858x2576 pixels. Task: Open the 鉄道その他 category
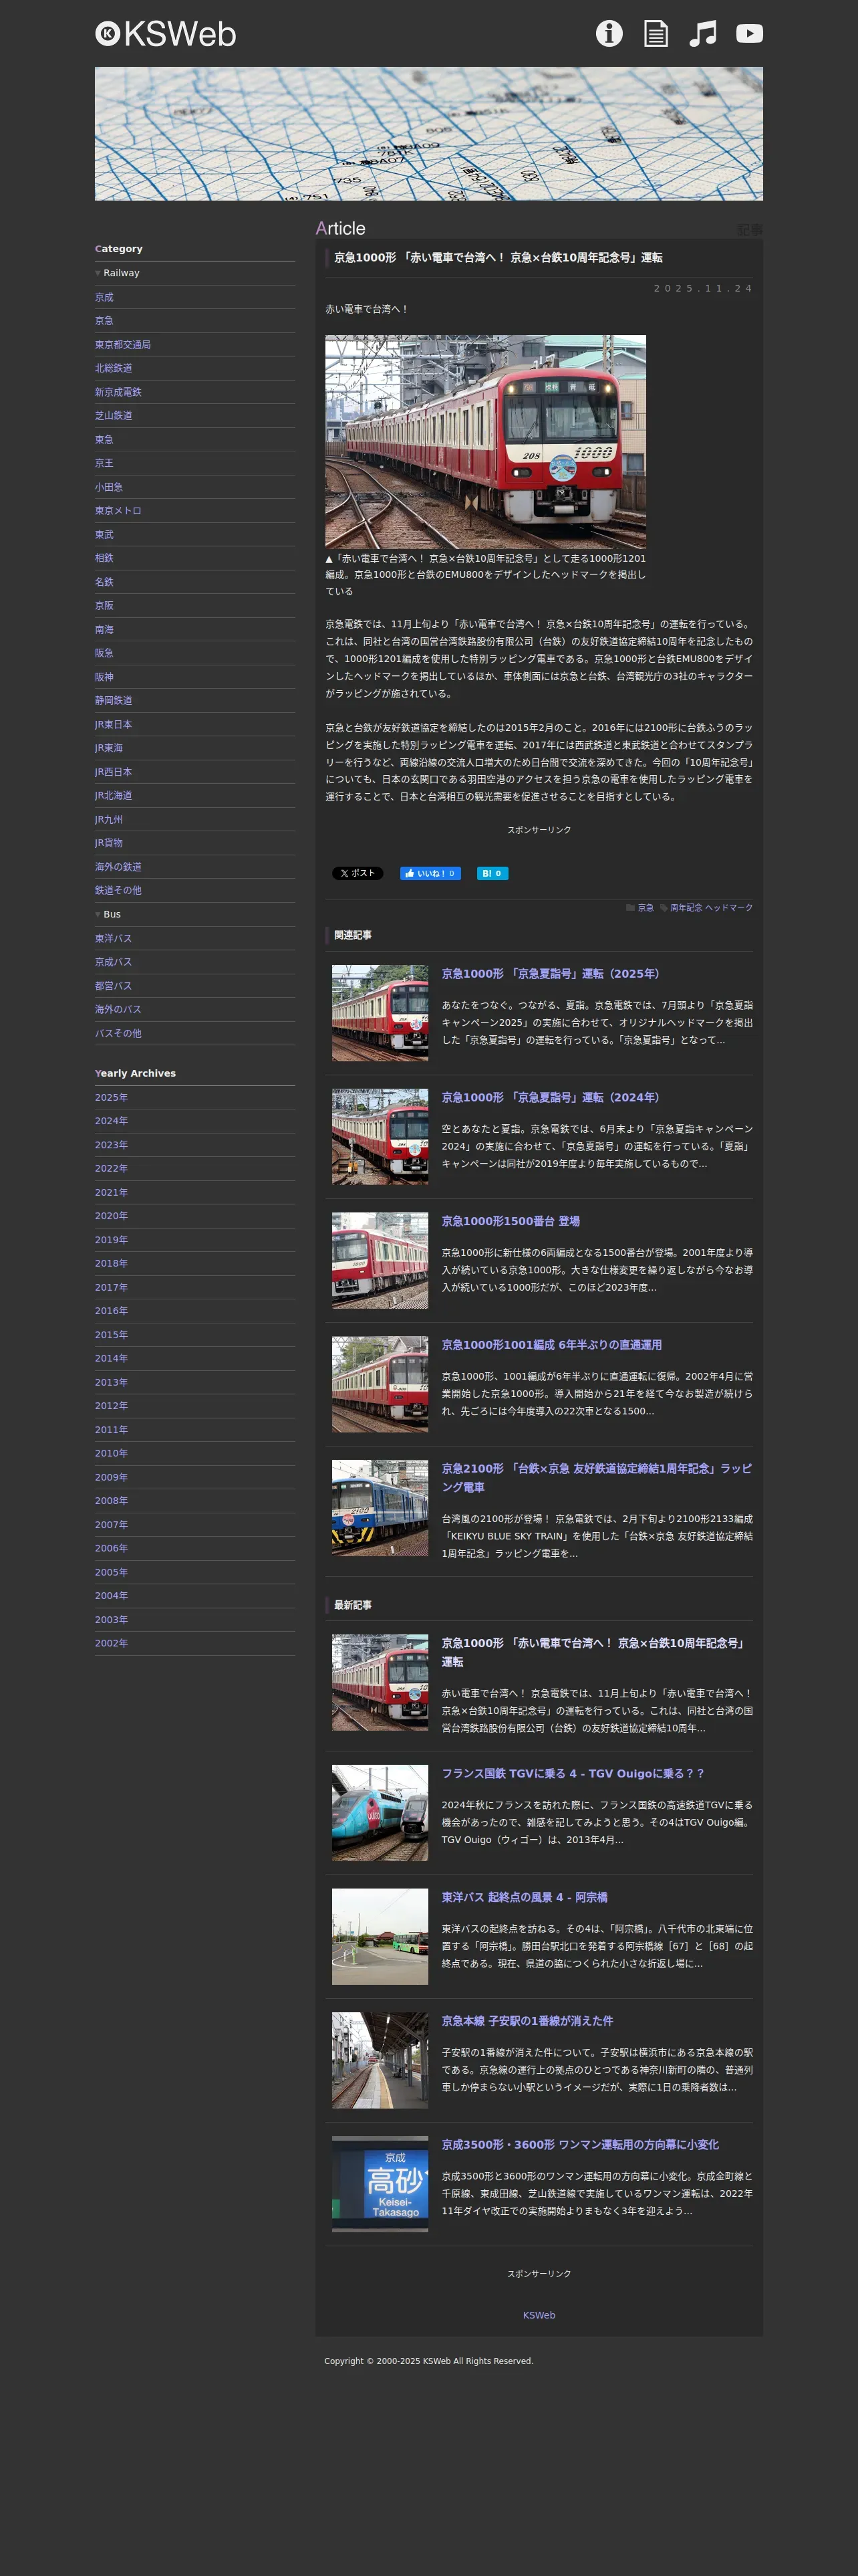tap(118, 890)
